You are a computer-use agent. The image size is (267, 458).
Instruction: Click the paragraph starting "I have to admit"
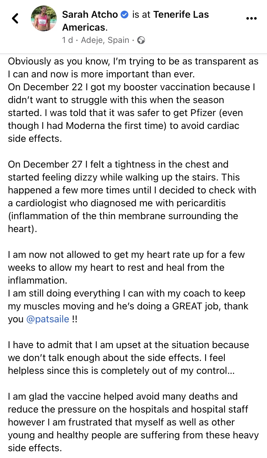128,358
